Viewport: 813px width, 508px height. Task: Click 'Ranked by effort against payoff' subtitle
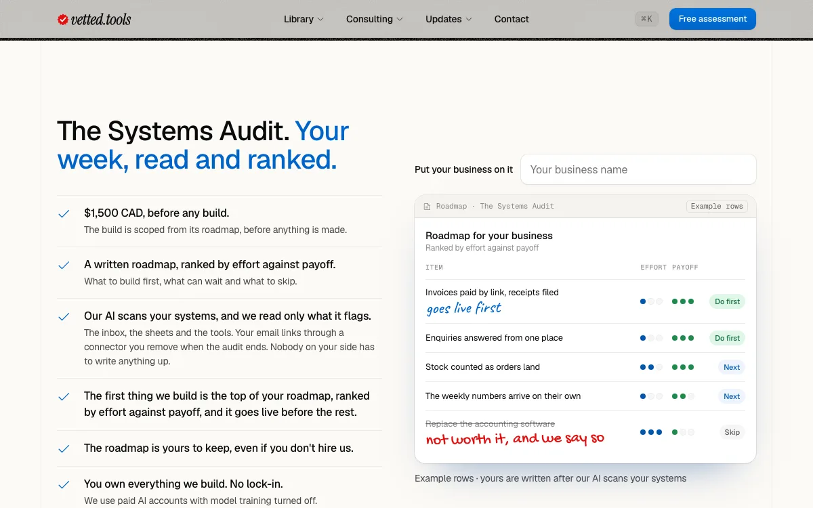(482, 248)
